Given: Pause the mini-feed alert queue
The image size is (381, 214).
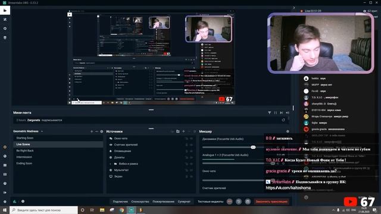Looking at the screenshot, I should (275, 112).
